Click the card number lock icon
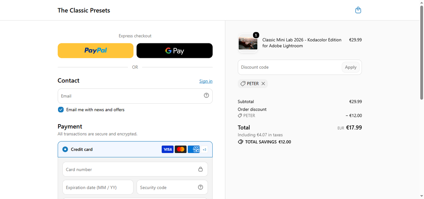 pos(200,169)
